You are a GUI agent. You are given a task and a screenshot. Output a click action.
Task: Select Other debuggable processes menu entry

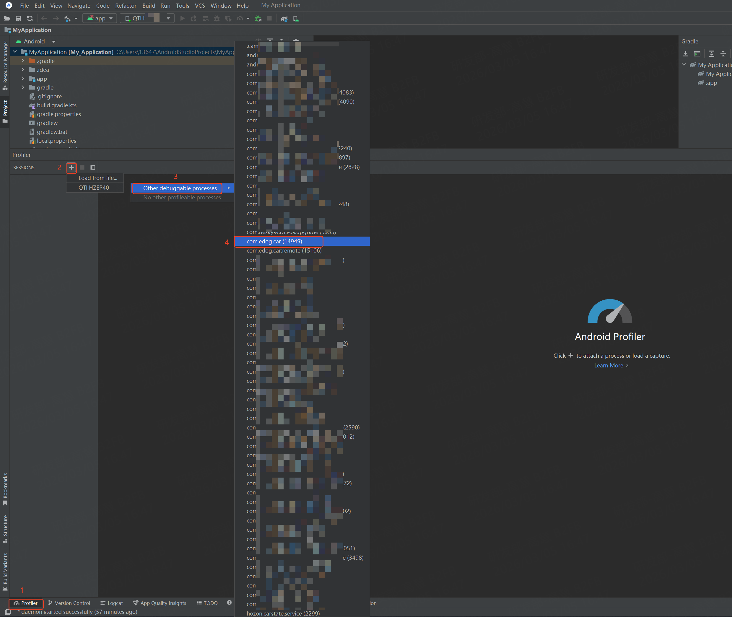(183, 188)
